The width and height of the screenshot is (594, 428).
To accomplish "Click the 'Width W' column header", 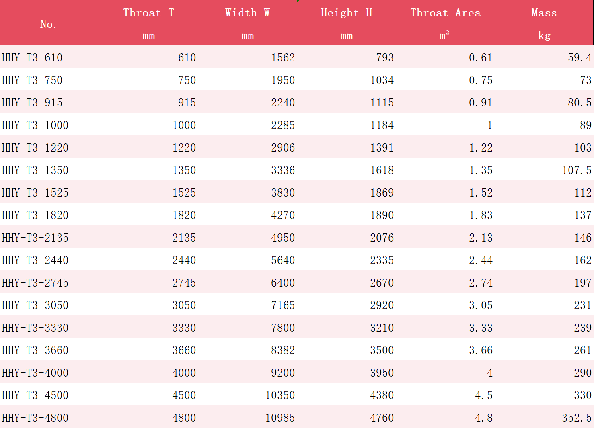I will point(247,12).
